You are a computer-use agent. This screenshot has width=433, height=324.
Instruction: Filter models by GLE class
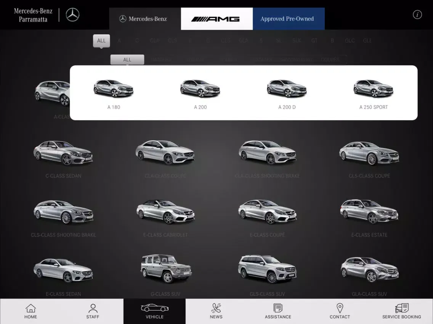tap(367, 41)
